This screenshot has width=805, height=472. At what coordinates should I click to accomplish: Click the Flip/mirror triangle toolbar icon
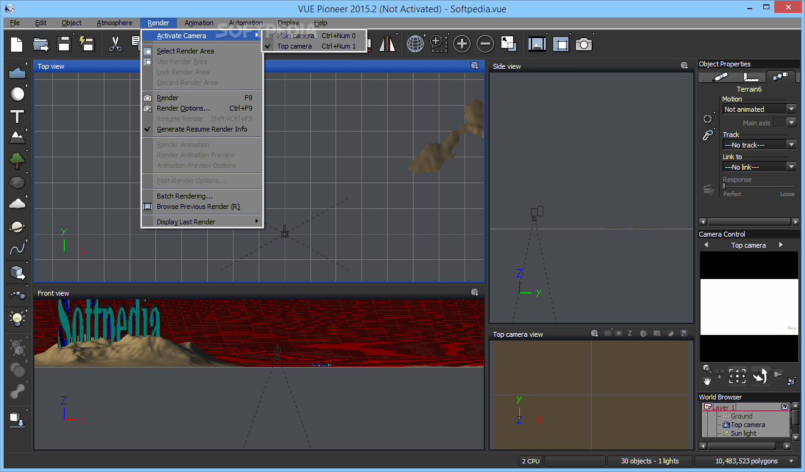(x=387, y=44)
